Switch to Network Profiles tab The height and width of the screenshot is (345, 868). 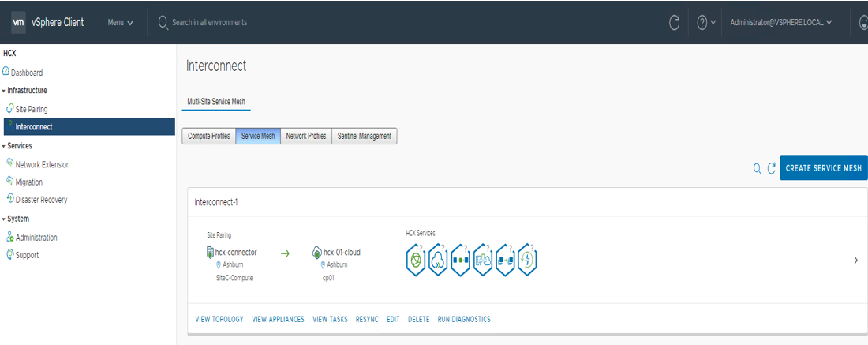point(306,137)
